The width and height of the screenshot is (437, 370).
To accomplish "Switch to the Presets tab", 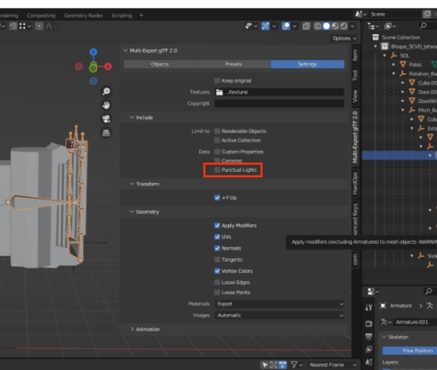I will pyautogui.click(x=233, y=64).
